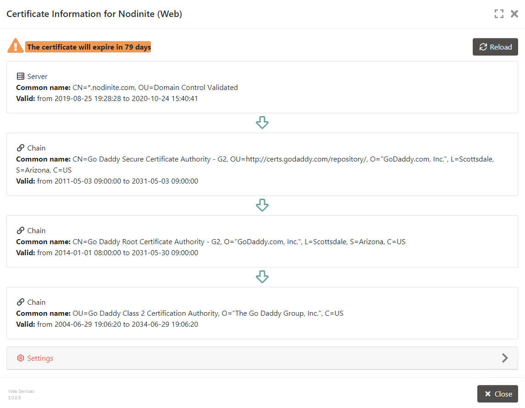Click 'from 2019-08-25 19:28:28 to 2020-10-24 15:40:41'
Image resolution: width=525 pixels, height=408 pixels.
pos(117,99)
